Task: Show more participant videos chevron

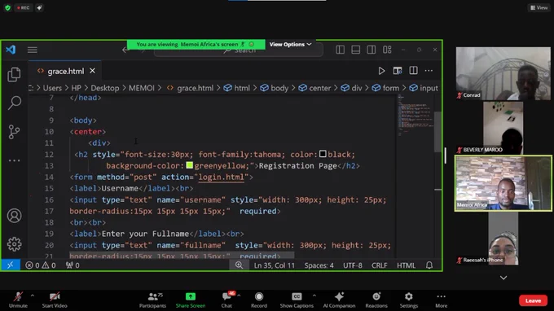Action: 503,278
